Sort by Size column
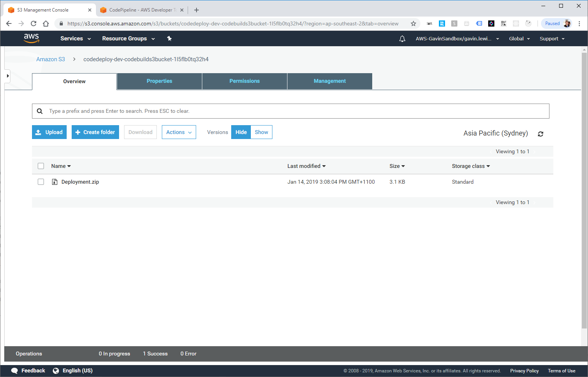The height and width of the screenshot is (377, 588). point(397,166)
